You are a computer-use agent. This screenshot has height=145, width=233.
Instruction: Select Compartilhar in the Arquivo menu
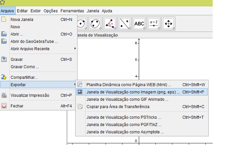point(24,77)
